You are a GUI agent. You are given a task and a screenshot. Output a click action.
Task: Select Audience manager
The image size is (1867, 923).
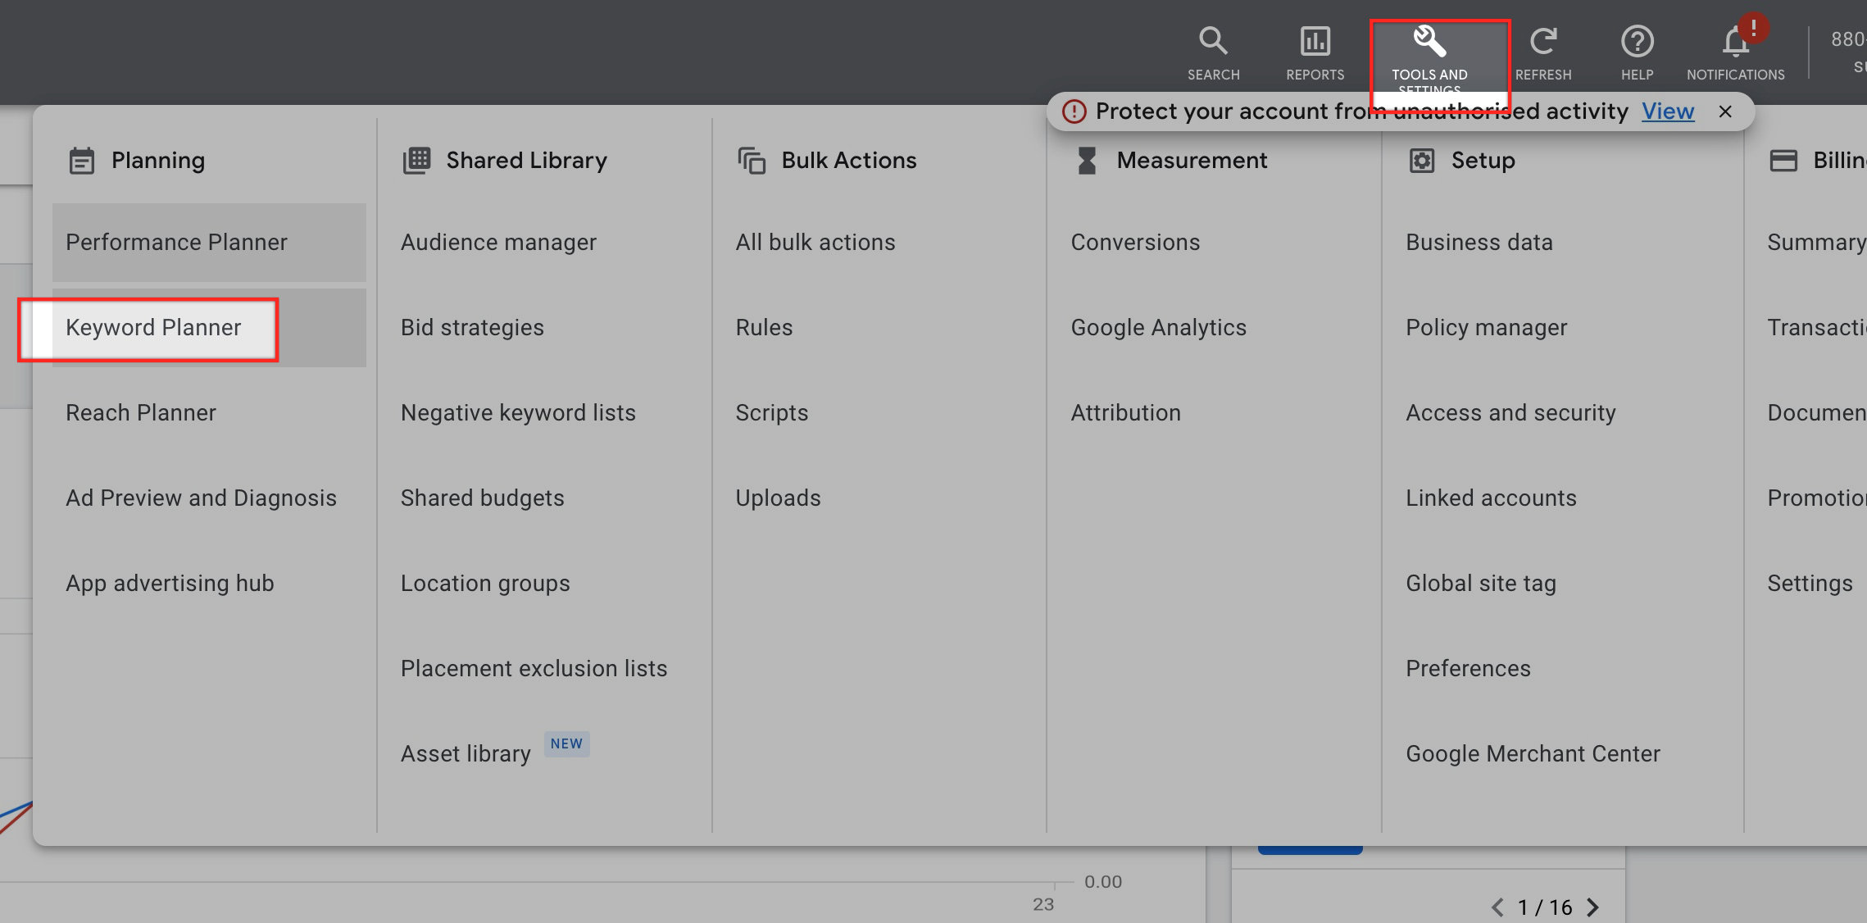point(498,243)
